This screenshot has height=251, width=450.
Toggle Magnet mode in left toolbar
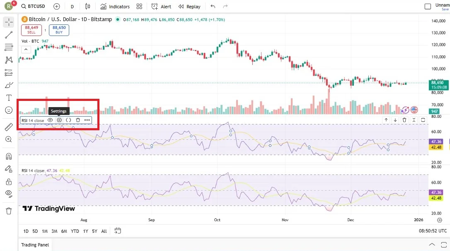click(x=9, y=156)
